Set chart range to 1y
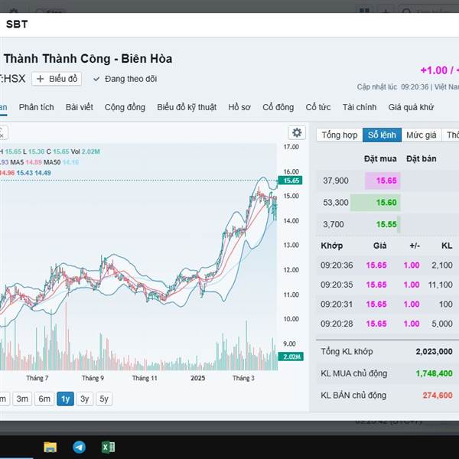 (x=65, y=399)
